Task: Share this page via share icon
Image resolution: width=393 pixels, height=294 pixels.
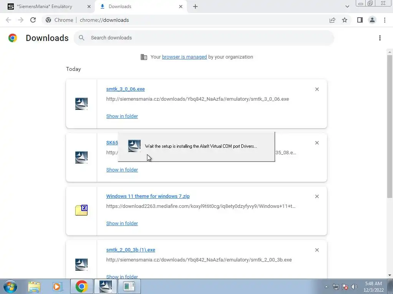Action: [x=332, y=20]
